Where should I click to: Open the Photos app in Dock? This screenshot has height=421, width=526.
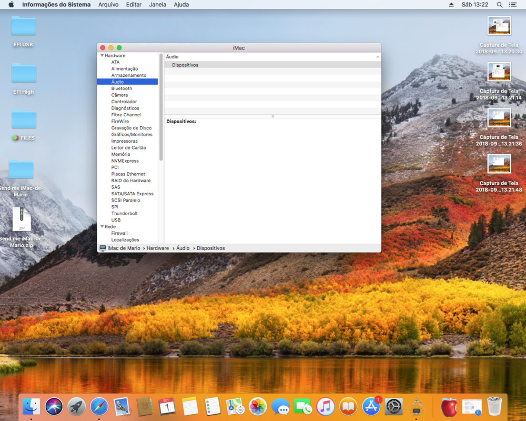(x=258, y=406)
